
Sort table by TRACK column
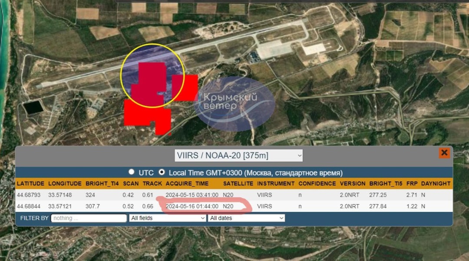[x=152, y=183]
